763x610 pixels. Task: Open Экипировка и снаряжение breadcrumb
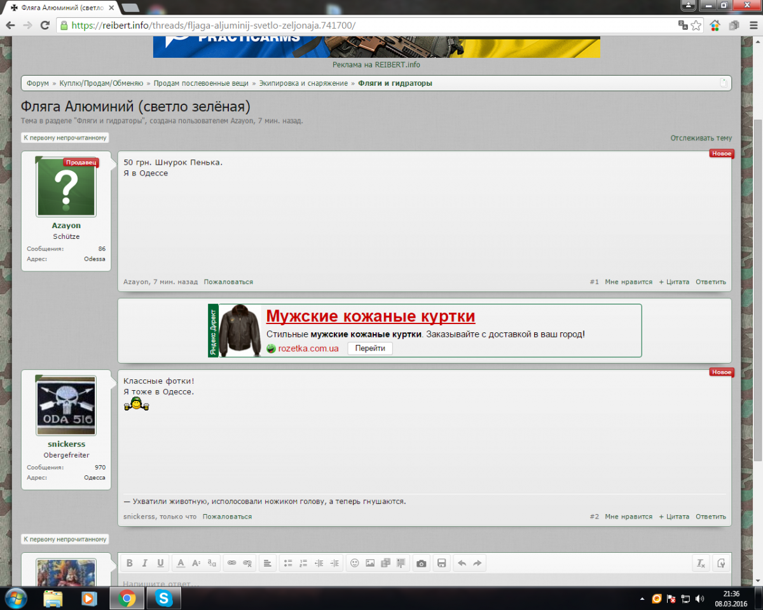(x=303, y=83)
